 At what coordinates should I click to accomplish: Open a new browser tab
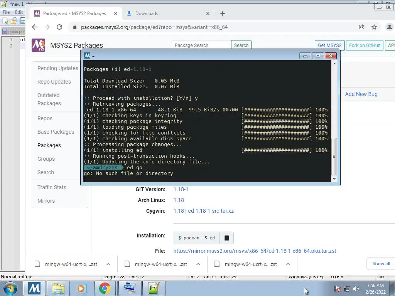pos(223,13)
